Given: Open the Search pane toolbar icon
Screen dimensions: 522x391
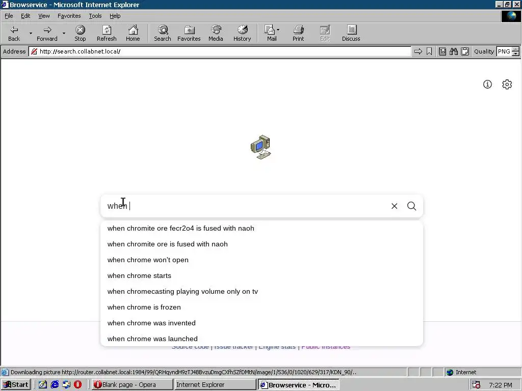Looking at the screenshot, I should [163, 33].
